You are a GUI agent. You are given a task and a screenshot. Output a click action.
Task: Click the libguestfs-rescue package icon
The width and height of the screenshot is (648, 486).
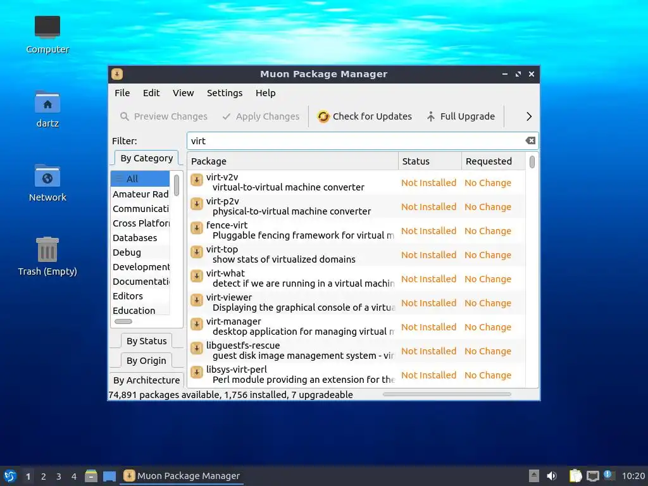coord(197,347)
